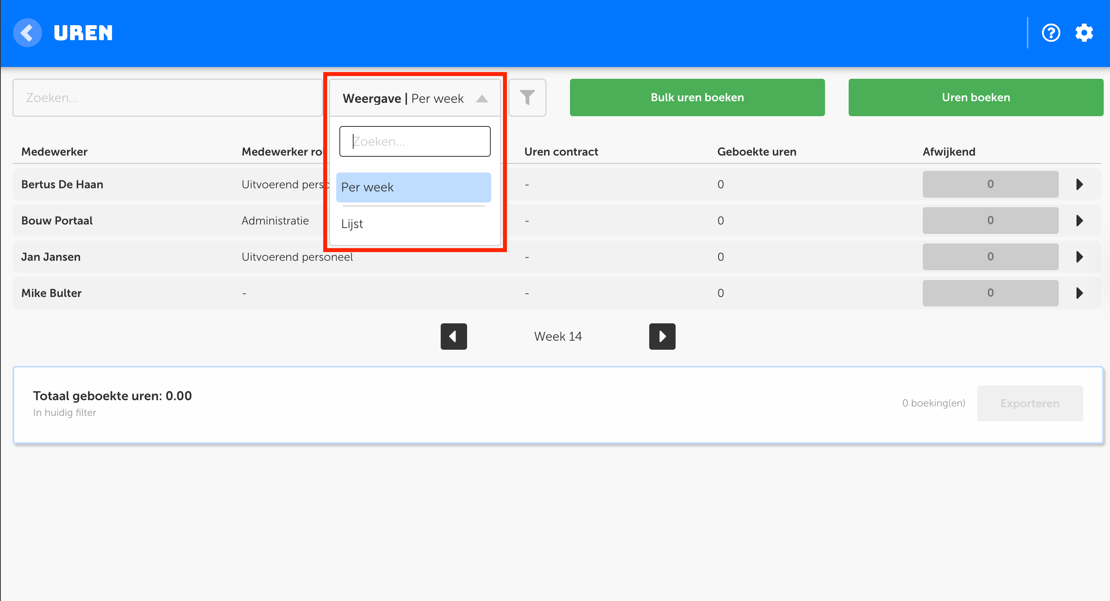Click Afwijkend value for Mike Bulter
The width and height of the screenshot is (1110, 601).
[x=990, y=293]
